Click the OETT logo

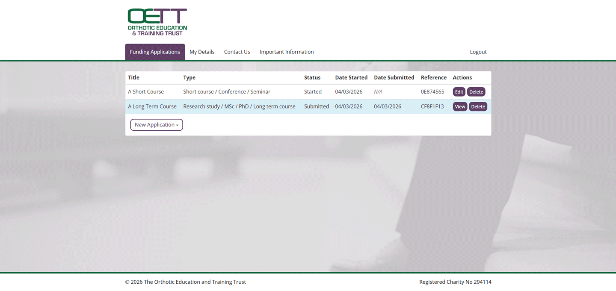coord(157,21)
